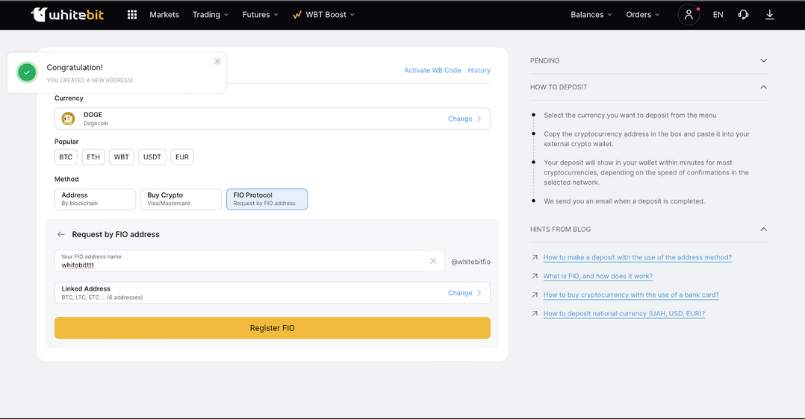Open 'How to buy cryptocurrency with bank card' link
This screenshot has height=419, width=805.
point(631,295)
